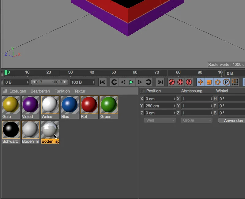Select the Boden_m material
Screen dimensions: 245x199
(x=30, y=132)
